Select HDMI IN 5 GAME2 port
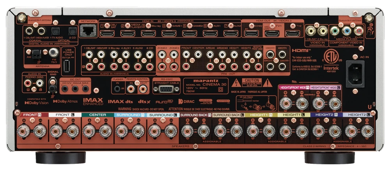This screenshot has width=390, height=174. [x=190, y=33]
